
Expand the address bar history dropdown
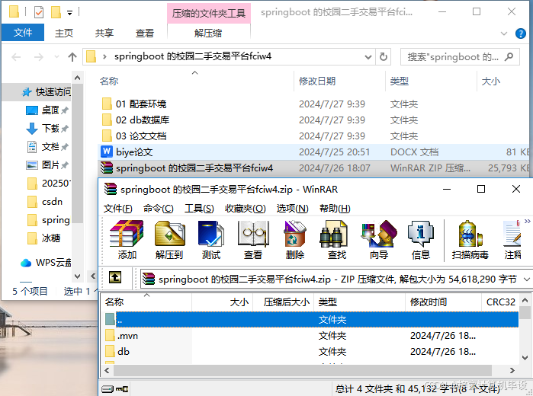pyautogui.click(x=368, y=56)
